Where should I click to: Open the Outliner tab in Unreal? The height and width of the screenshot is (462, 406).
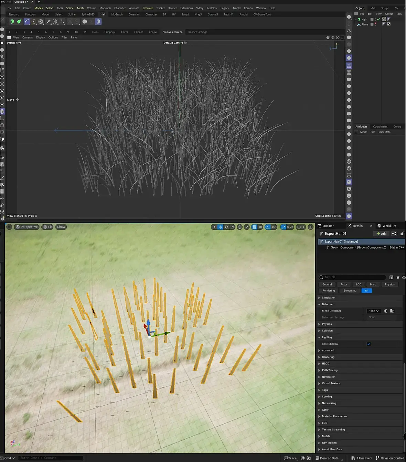pyautogui.click(x=325, y=226)
